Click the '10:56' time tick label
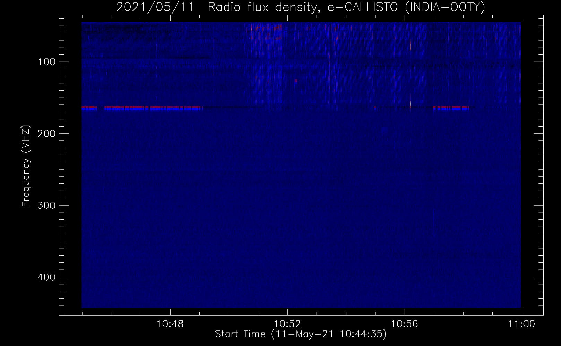This screenshot has height=346, width=561. pos(404,324)
